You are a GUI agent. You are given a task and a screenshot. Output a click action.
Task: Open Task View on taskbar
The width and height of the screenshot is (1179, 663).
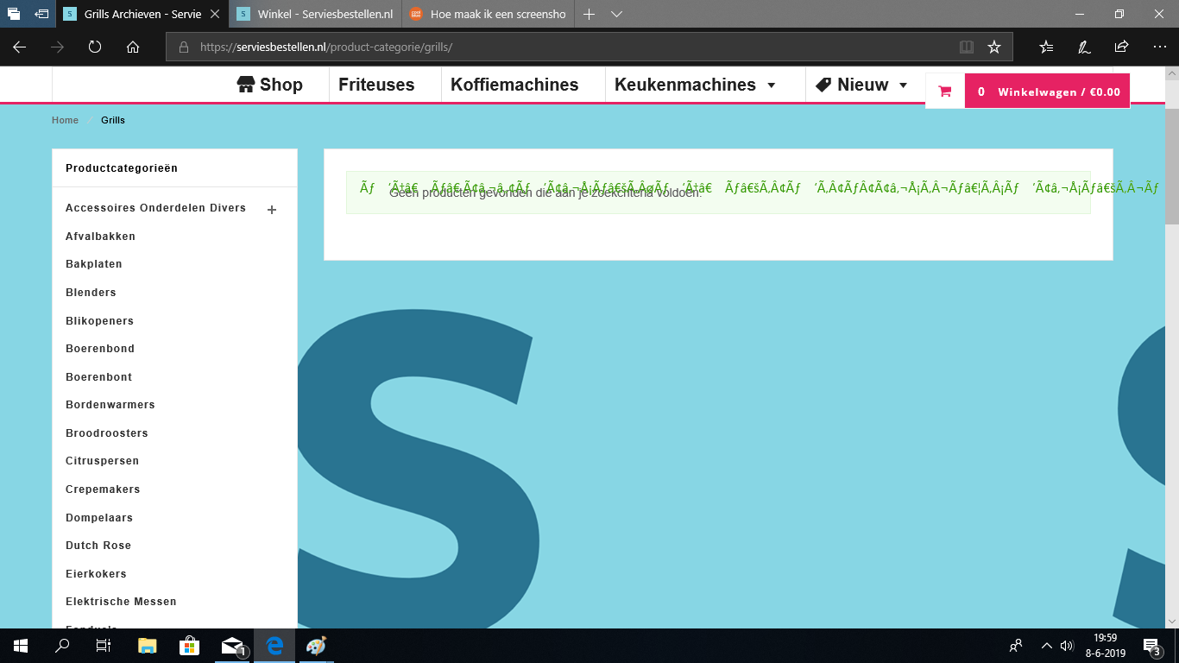coord(104,646)
